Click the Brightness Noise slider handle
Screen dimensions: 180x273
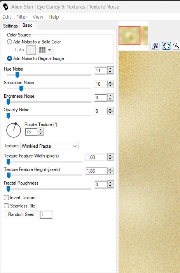click(8, 102)
